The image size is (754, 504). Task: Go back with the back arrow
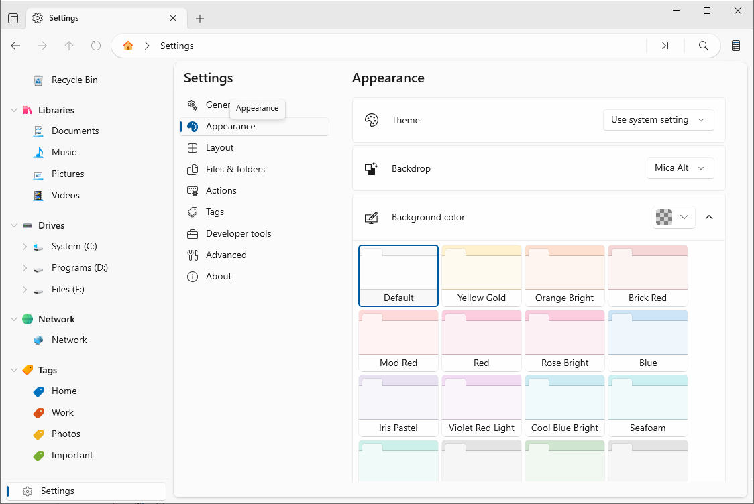pos(15,46)
